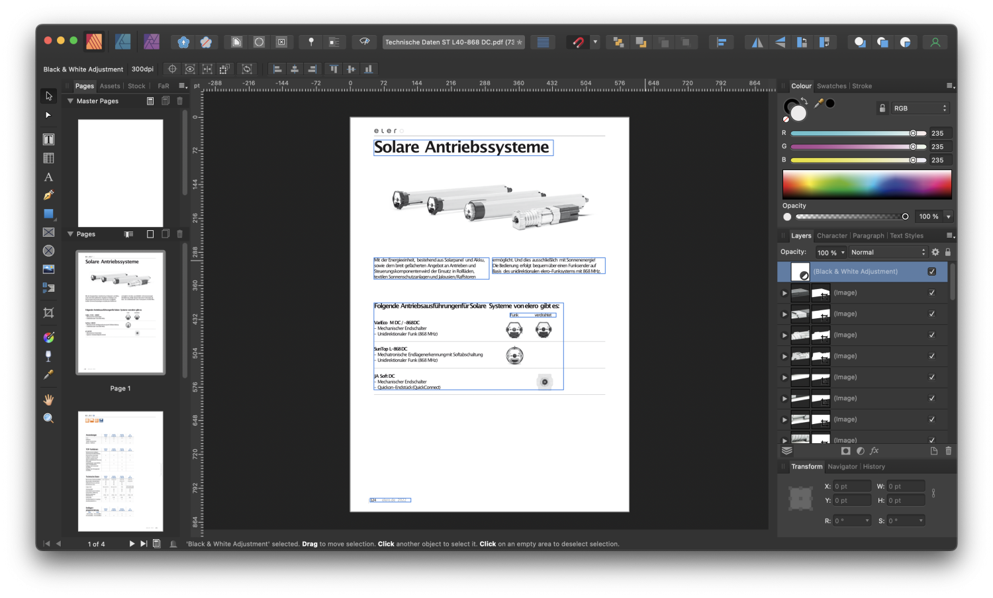Image resolution: width=993 pixels, height=598 pixels.
Task: Select the Vector Crop tool
Action: click(48, 313)
